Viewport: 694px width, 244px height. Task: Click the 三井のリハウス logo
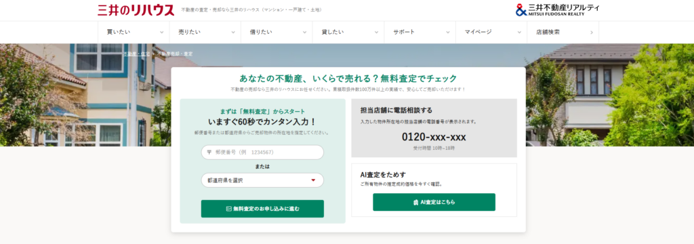(136, 9)
